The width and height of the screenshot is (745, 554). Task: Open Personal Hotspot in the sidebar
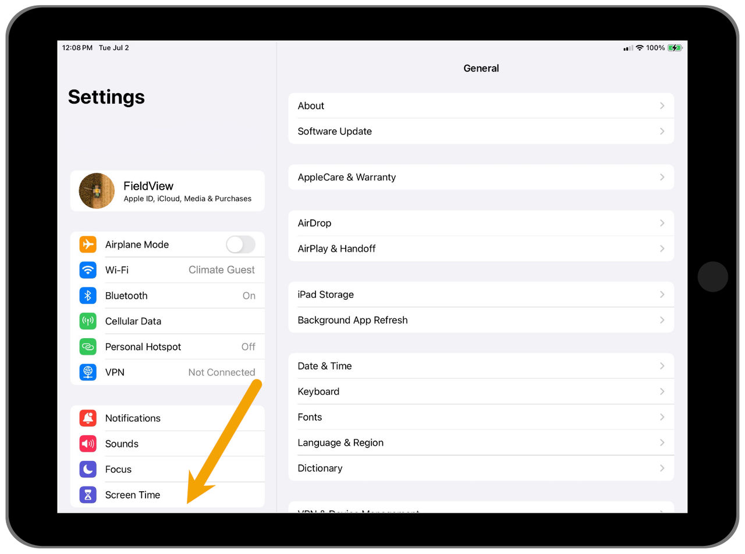click(x=168, y=347)
